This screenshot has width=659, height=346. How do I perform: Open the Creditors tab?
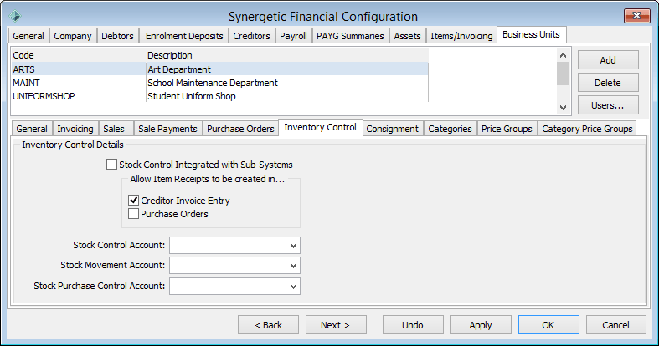(251, 36)
